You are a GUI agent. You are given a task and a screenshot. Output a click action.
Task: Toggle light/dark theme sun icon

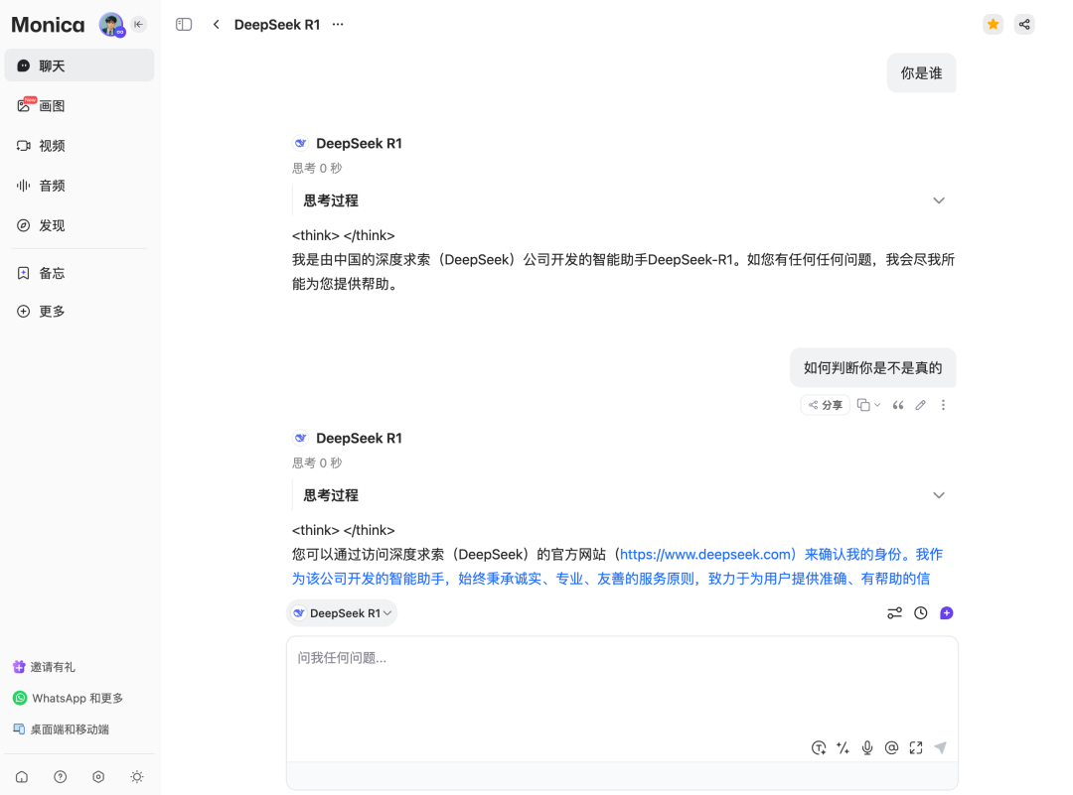click(x=137, y=777)
